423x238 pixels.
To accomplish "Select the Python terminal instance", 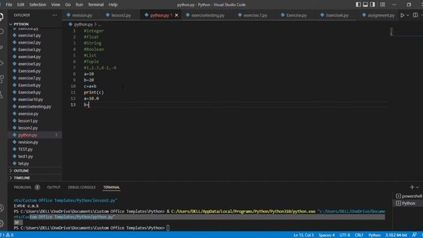I will click(x=408, y=203).
